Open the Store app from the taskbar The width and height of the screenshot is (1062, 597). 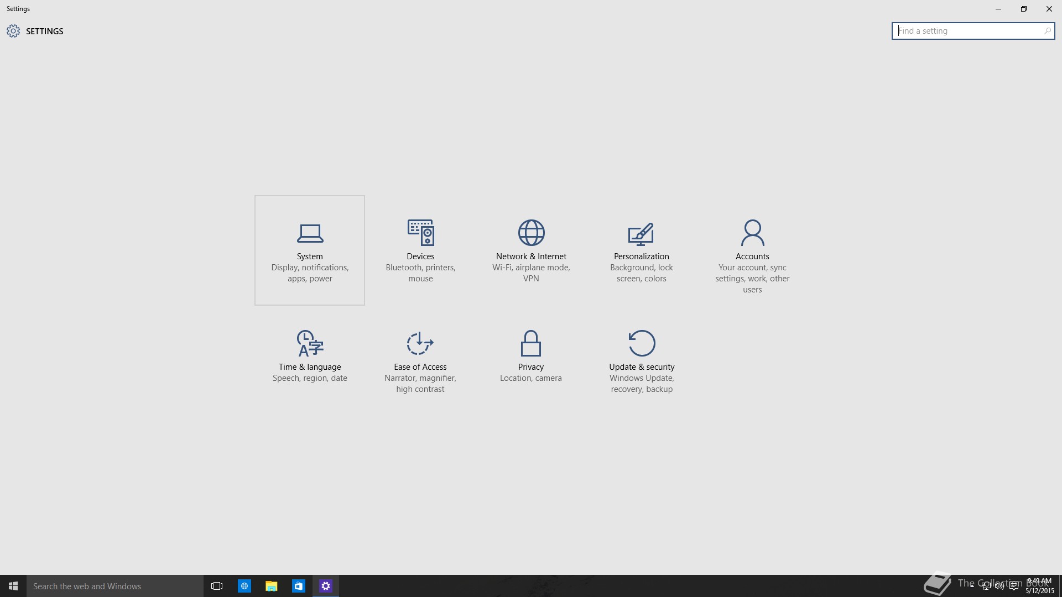coord(298,586)
